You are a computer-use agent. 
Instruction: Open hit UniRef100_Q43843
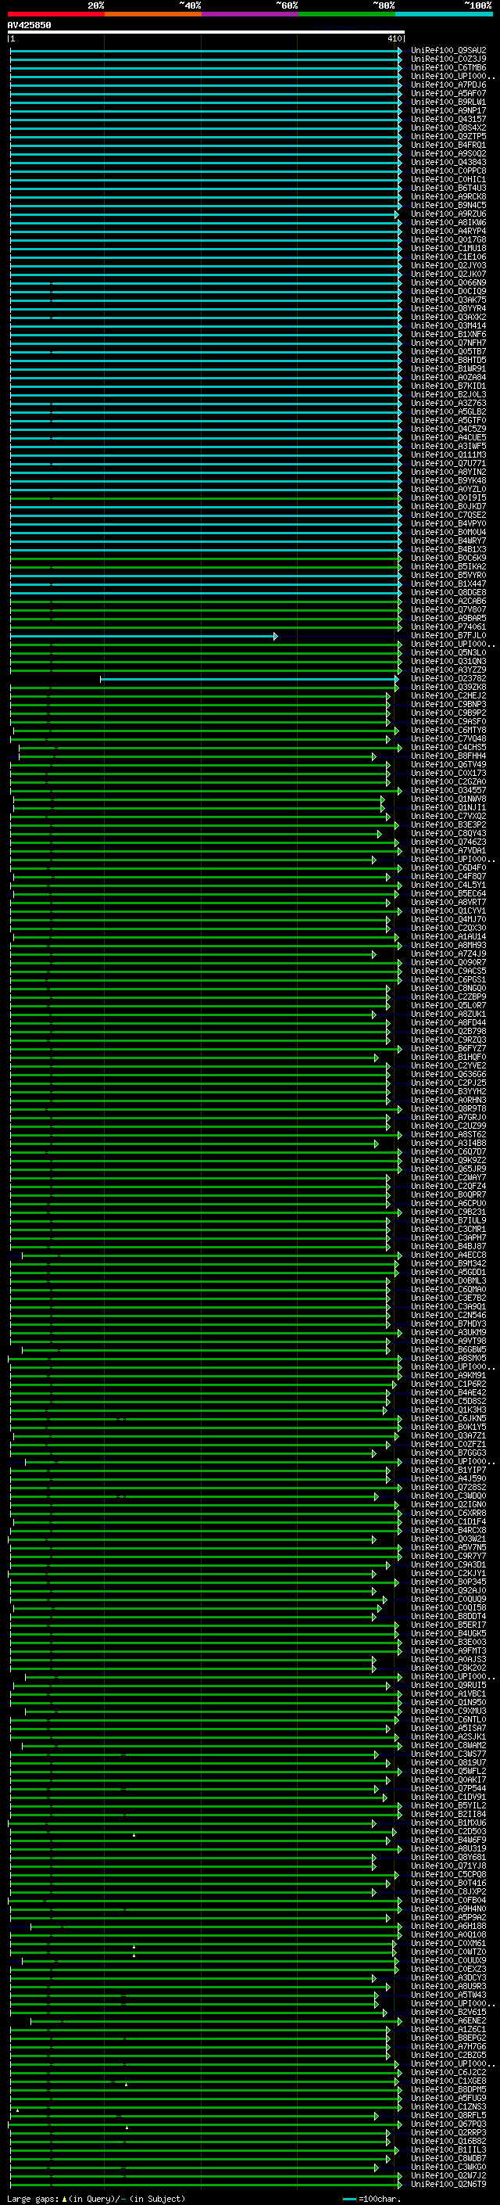448,163
